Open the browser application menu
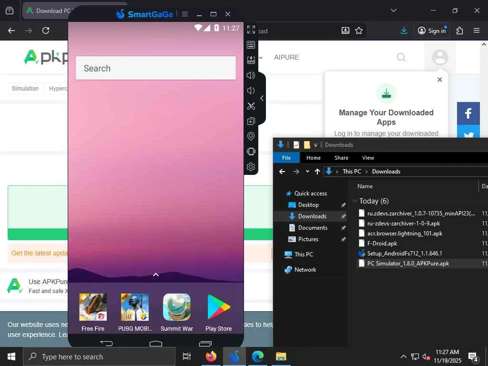The width and height of the screenshot is (488, 366). (477, 30)
